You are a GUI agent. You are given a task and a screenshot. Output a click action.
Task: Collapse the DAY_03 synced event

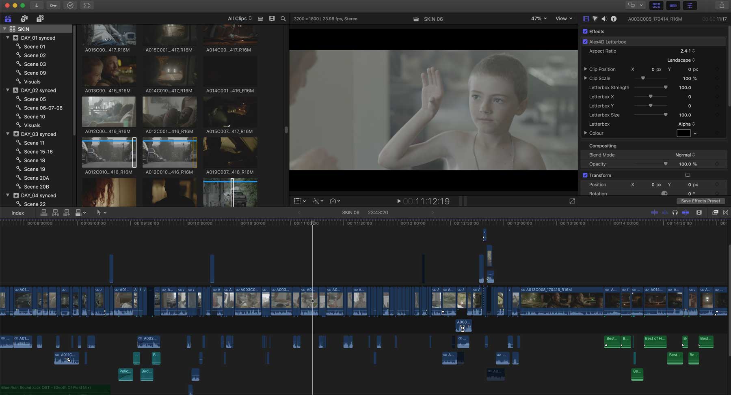[x=8, y=134]
